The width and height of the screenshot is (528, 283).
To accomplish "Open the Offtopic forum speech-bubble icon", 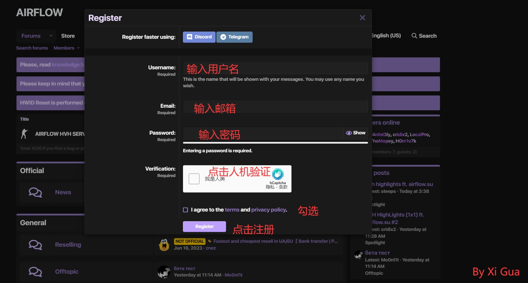I will [35, 272].
